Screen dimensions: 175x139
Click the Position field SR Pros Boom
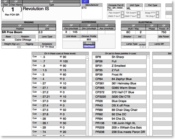[x=20, y=32]
